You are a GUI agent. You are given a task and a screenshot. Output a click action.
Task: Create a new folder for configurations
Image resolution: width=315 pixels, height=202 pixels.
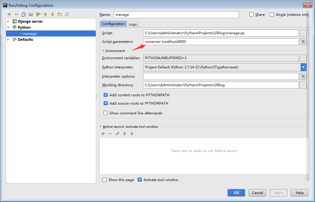[60, 14]
